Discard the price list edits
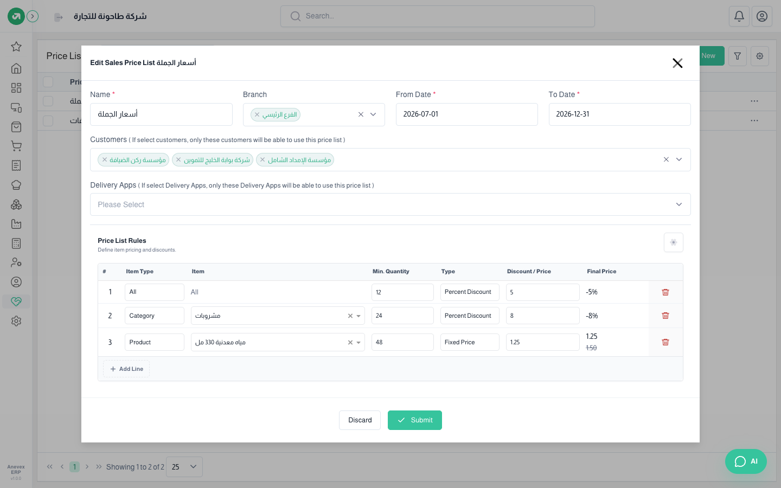Screen dimensions: 781x488 click(360, 420)
